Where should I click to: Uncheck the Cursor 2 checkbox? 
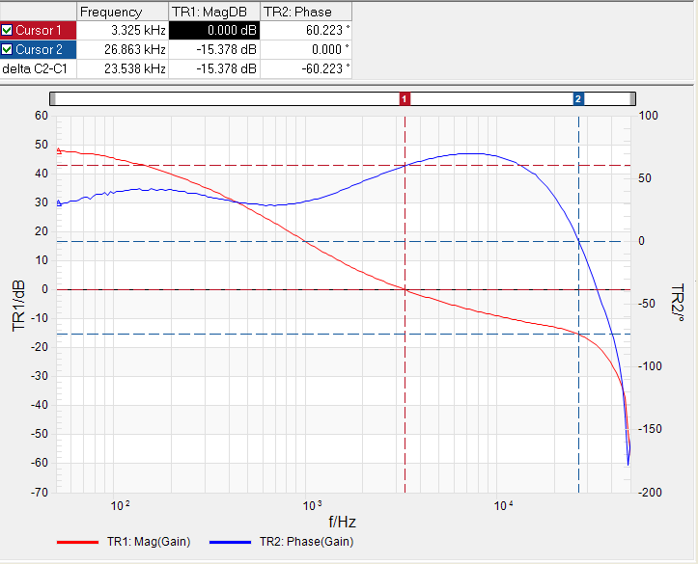tap(7, 49)
